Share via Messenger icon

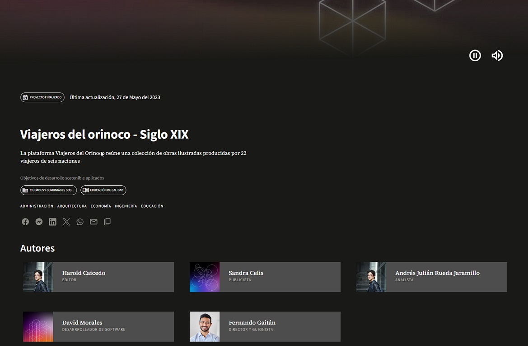(39, 222)
